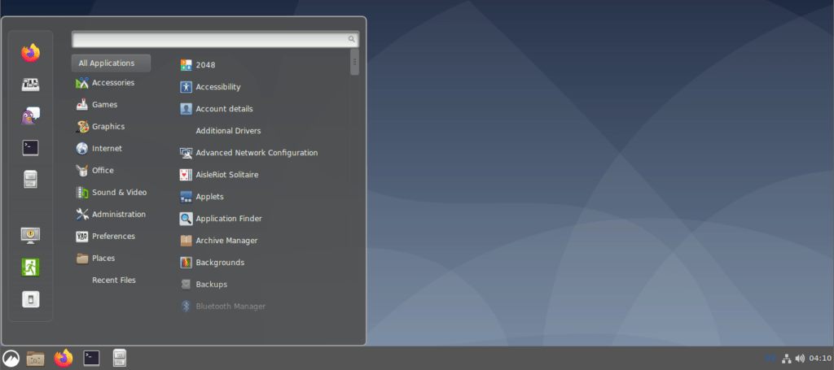The image size is (834, 370).
Task: Lock the screen from favorites sidebar
Action: point(30,235)
